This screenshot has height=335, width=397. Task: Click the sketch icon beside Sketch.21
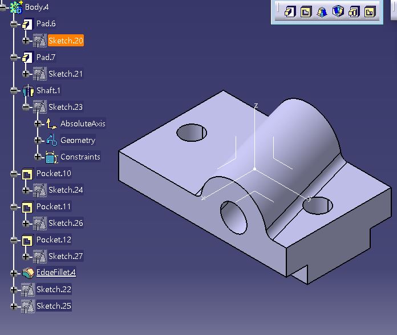pyautogui.click(x=40, y=74)
